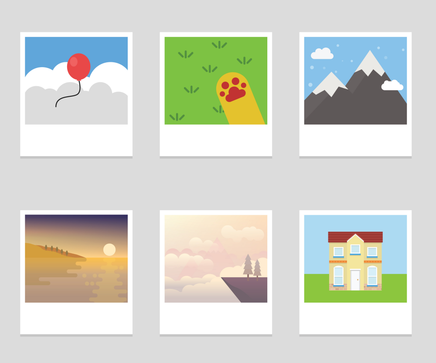Click the hill with trees in the sunset photo
The height and width of the screenshot is (363, 436).
(53, 251)
